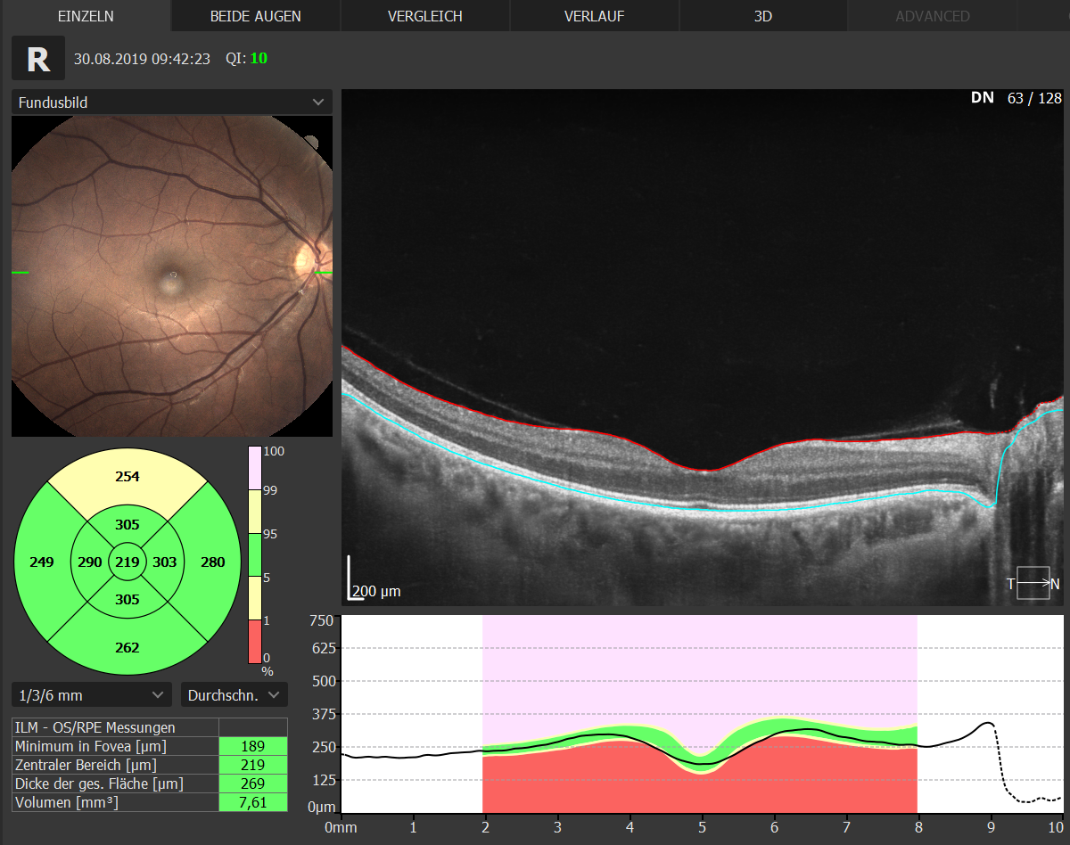Select outer nasal sector 280
The image size is (1070, 845).
pos(212,562)
